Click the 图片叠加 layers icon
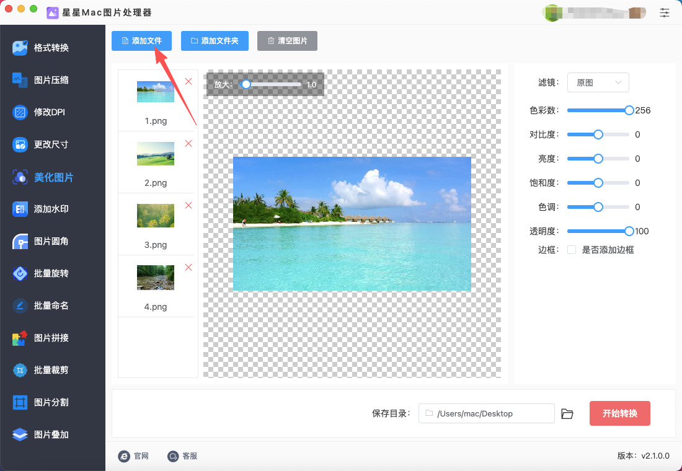 pyautogui.click(x=20, y=434)
